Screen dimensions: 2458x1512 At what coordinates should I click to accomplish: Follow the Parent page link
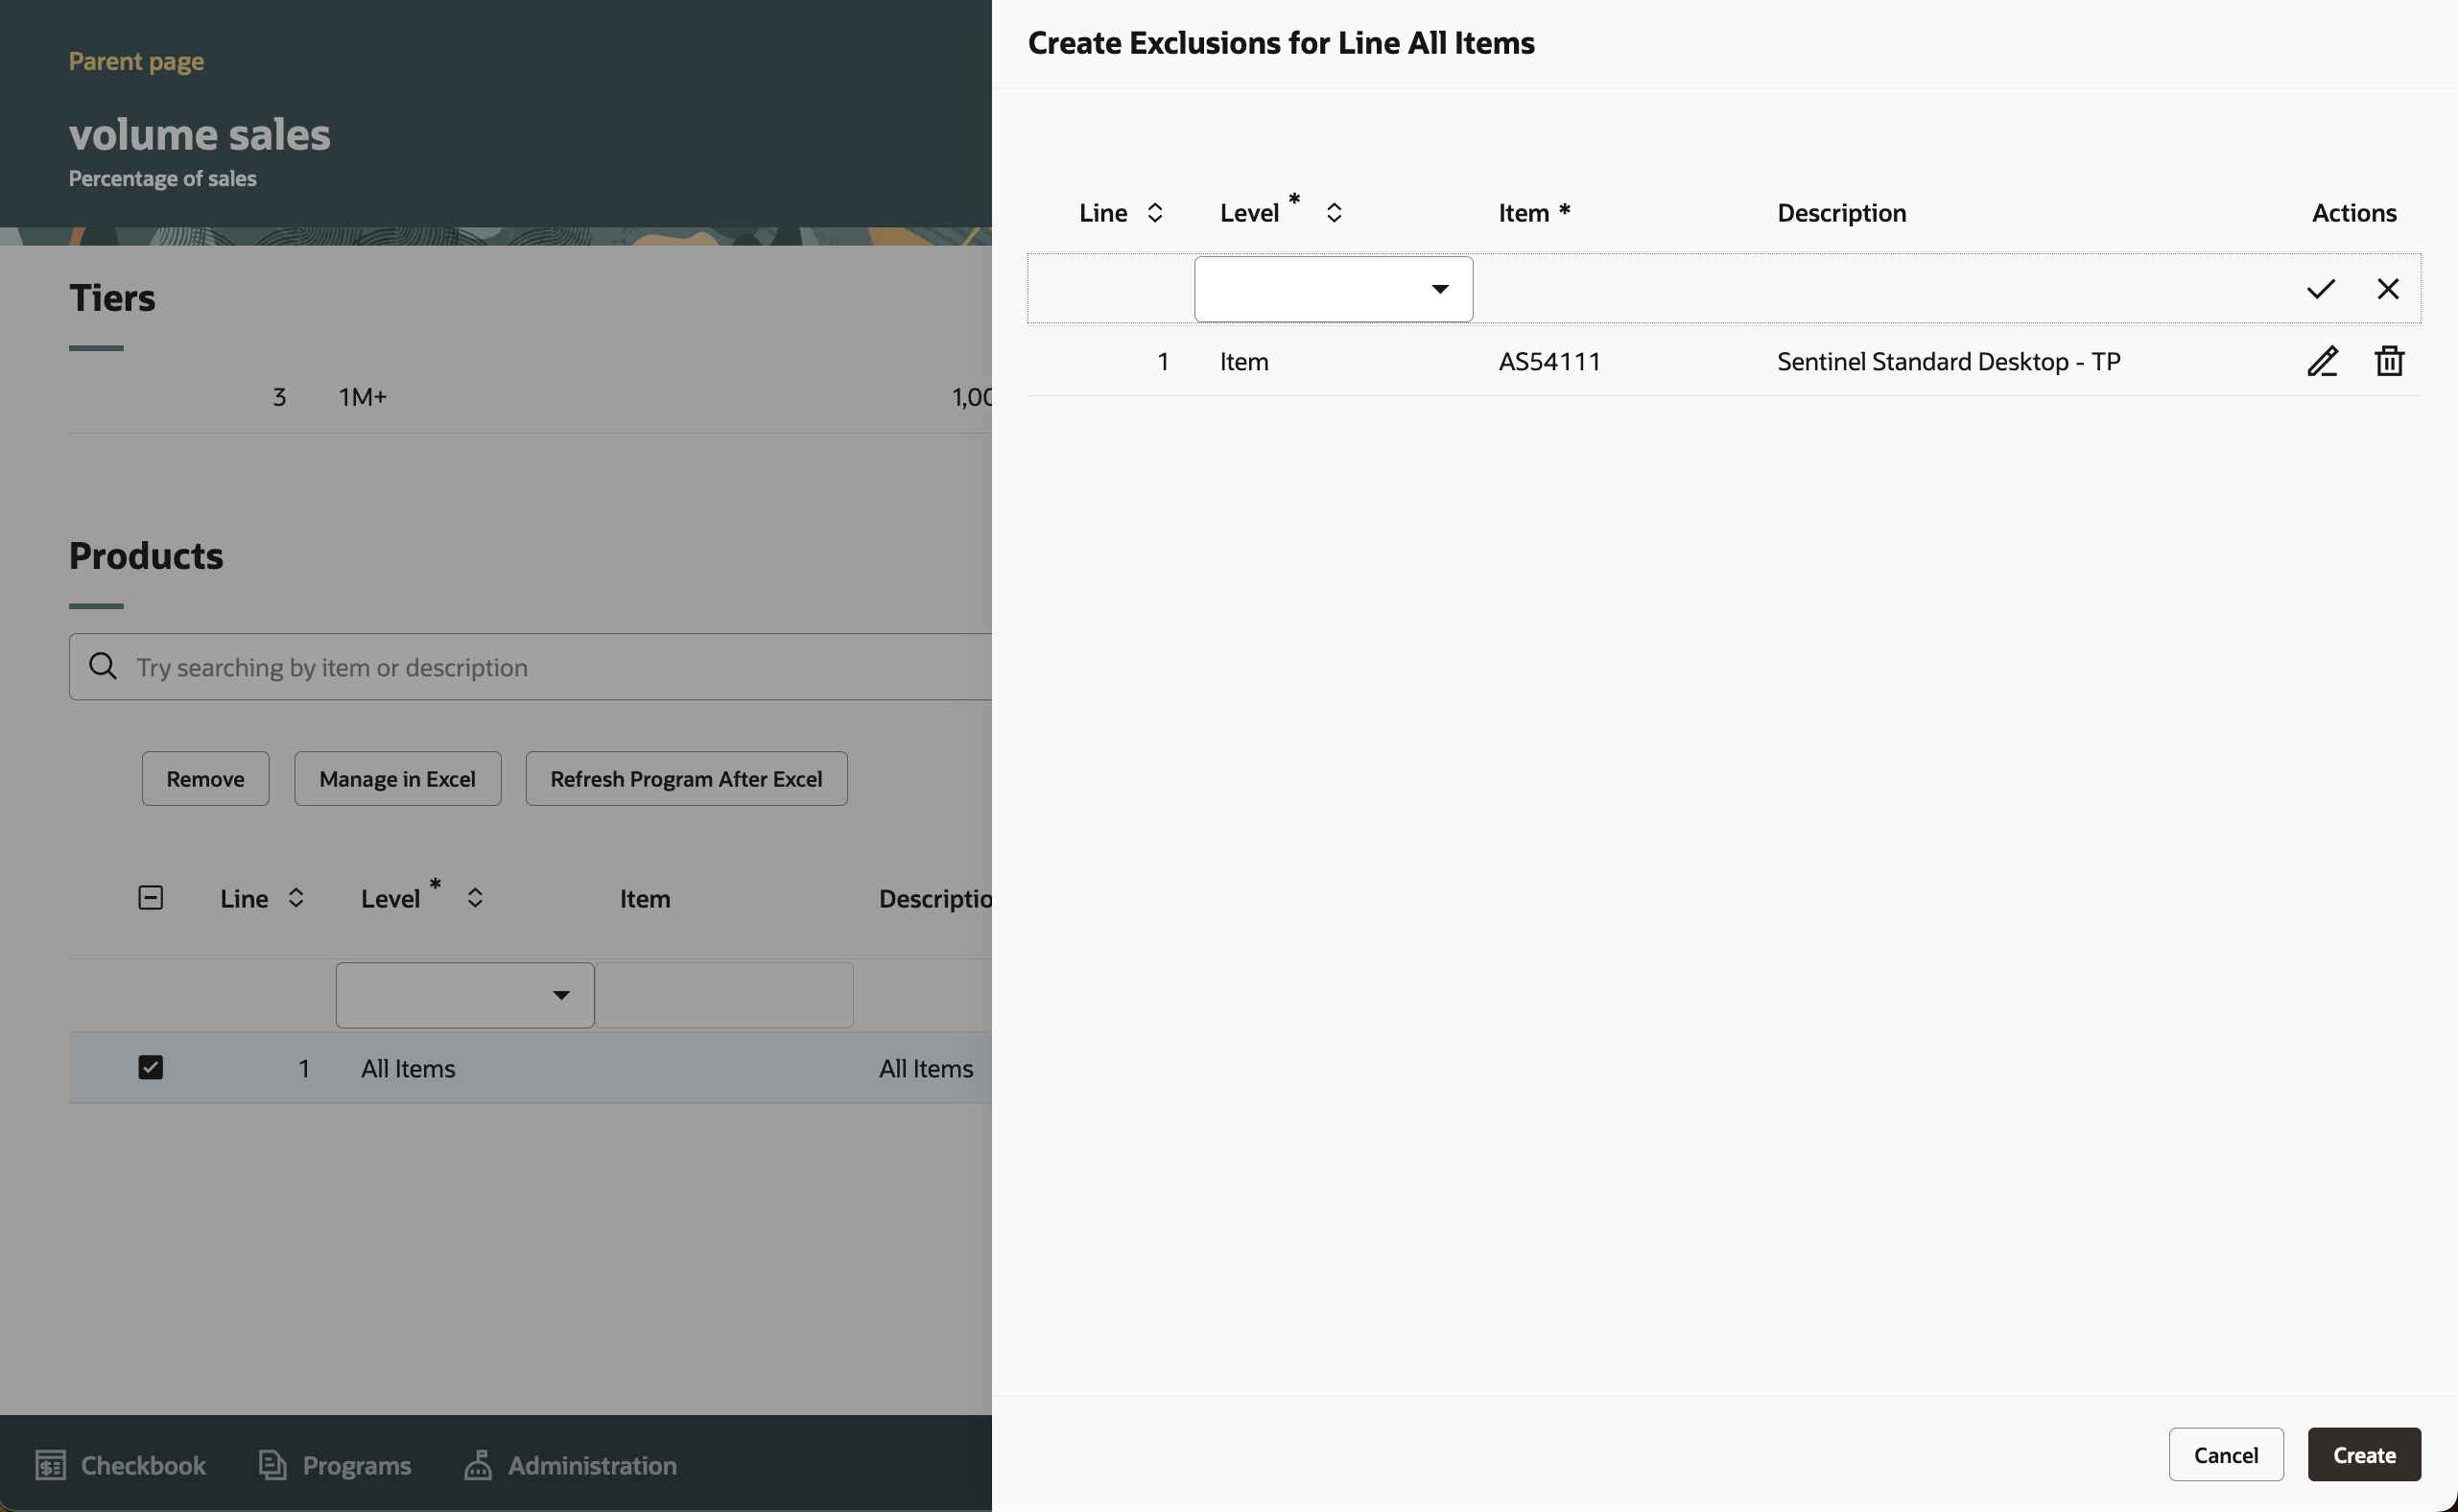136,61
